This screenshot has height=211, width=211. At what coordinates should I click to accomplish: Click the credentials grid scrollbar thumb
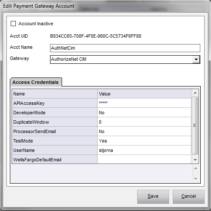(195, 125)
